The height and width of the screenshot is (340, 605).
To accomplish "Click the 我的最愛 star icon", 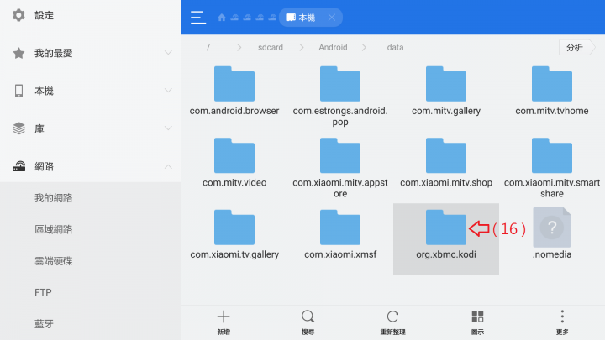I will click(18, 53).
